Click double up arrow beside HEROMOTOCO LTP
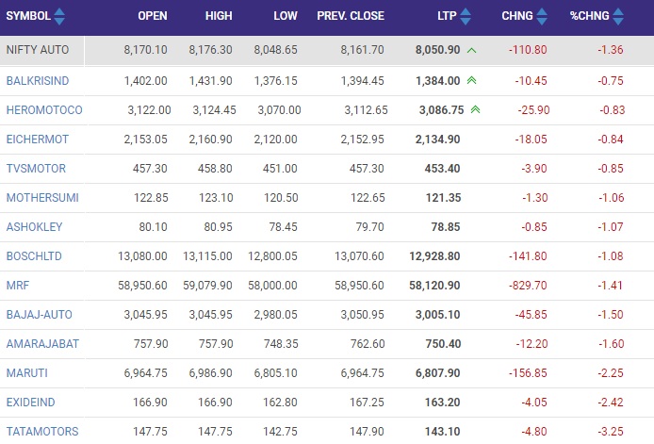The height and width of the screenshot is (444, 654). click(475, 109)
